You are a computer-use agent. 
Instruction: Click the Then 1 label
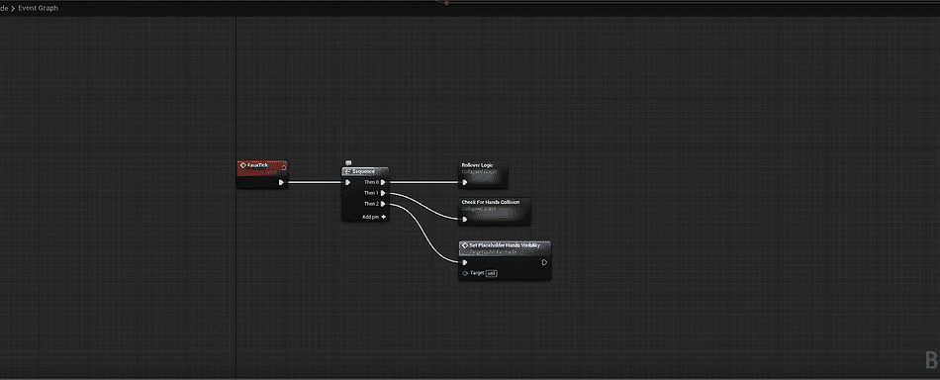point(372,193)
